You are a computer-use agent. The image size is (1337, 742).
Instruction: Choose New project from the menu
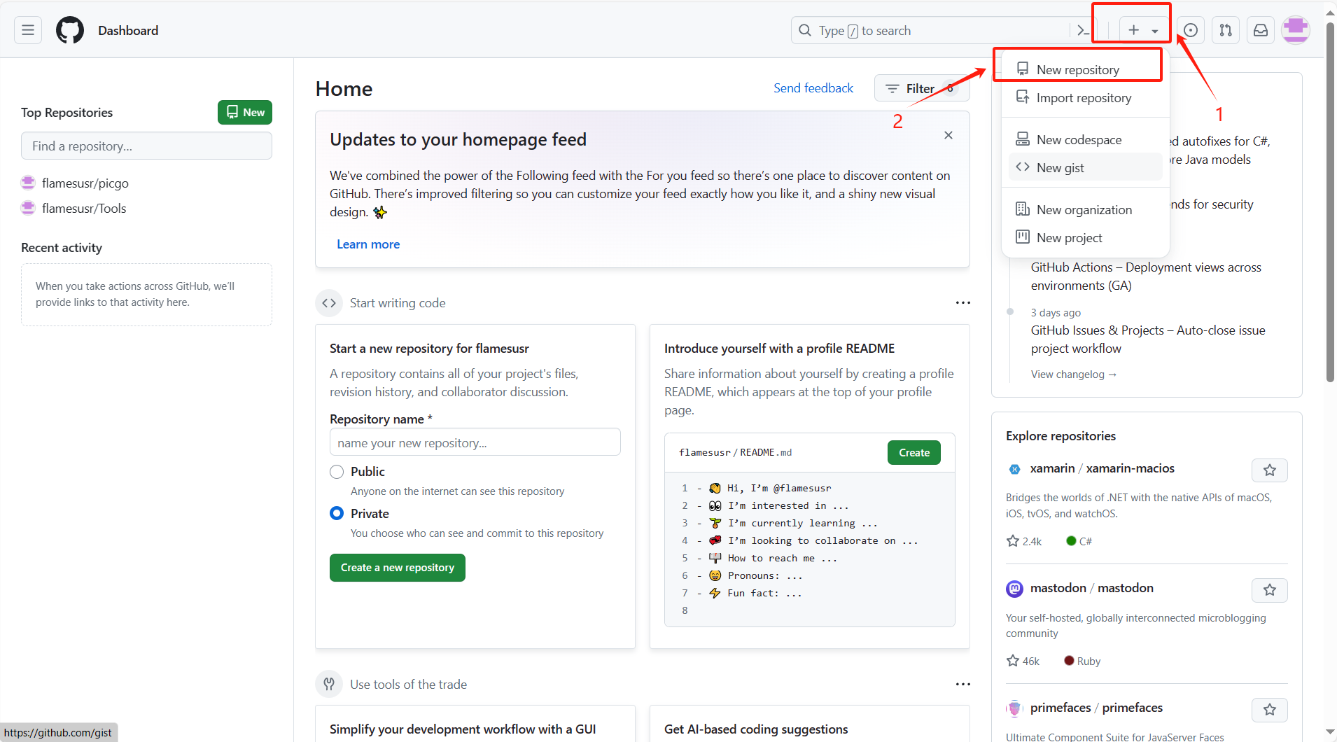(x=1084, y=237)
